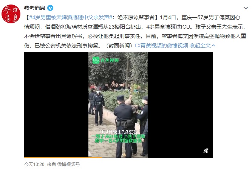Click the video camera icon before 青蕉视频

[x=138, y=46]
